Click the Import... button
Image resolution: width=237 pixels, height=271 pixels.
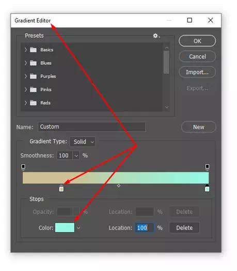pyautogui.click(x=197, y=72)
